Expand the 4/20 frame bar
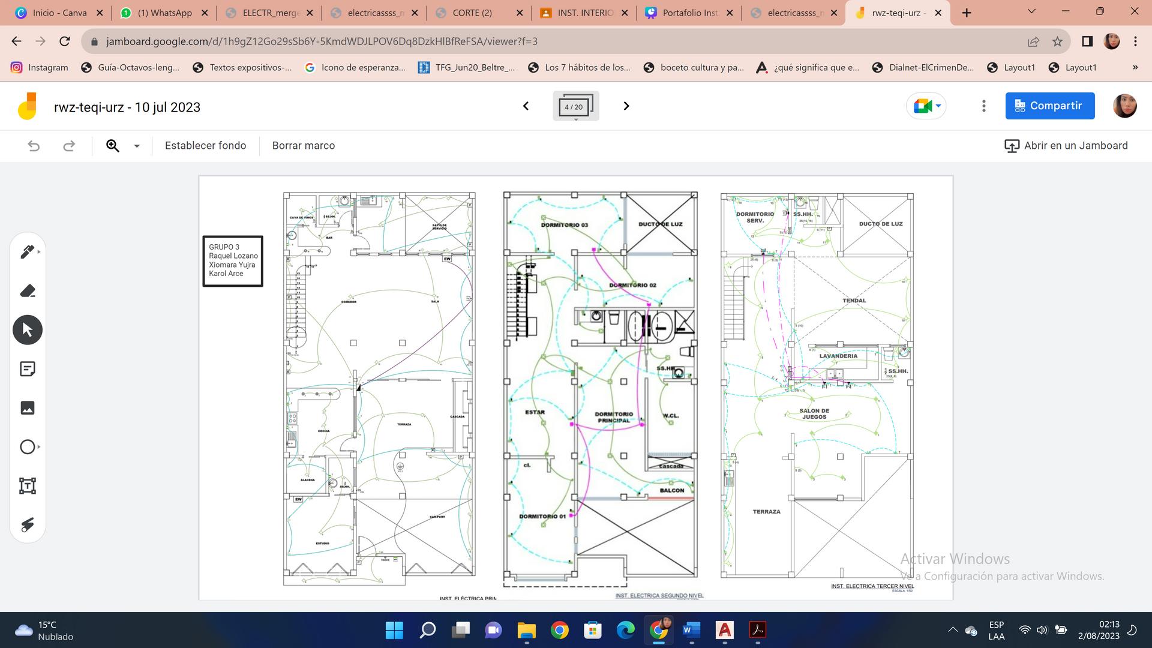1152x648 pixels. tap(575, 107)
